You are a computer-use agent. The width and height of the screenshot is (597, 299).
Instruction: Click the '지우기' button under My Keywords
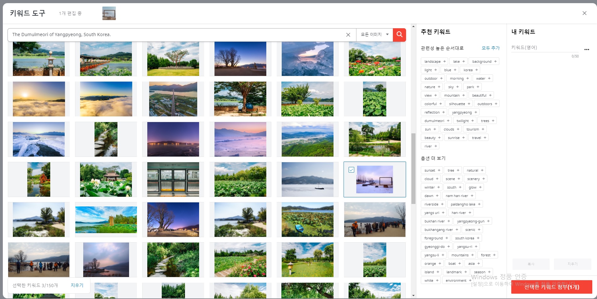(x=573, y=264)
